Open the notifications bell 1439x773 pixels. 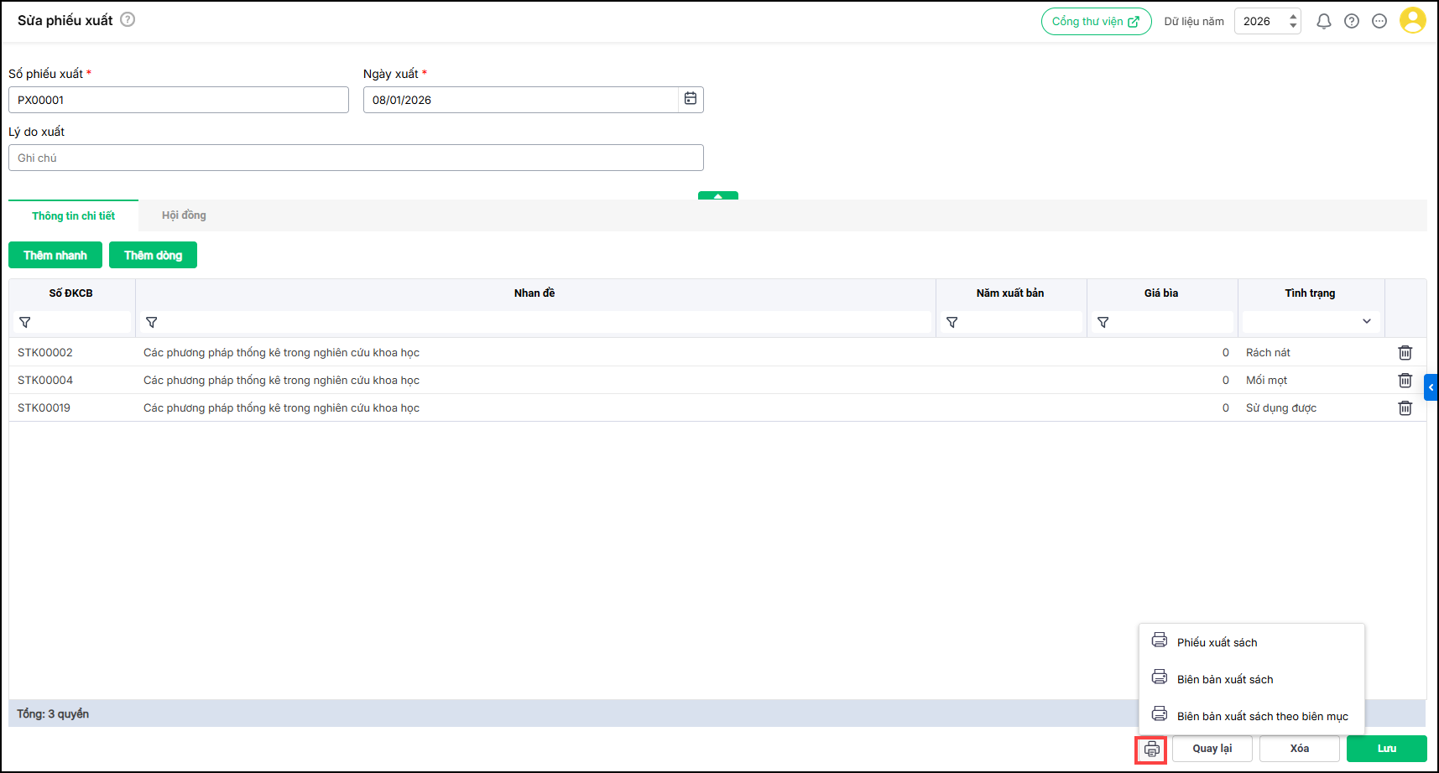click(x=1323, y=22)
